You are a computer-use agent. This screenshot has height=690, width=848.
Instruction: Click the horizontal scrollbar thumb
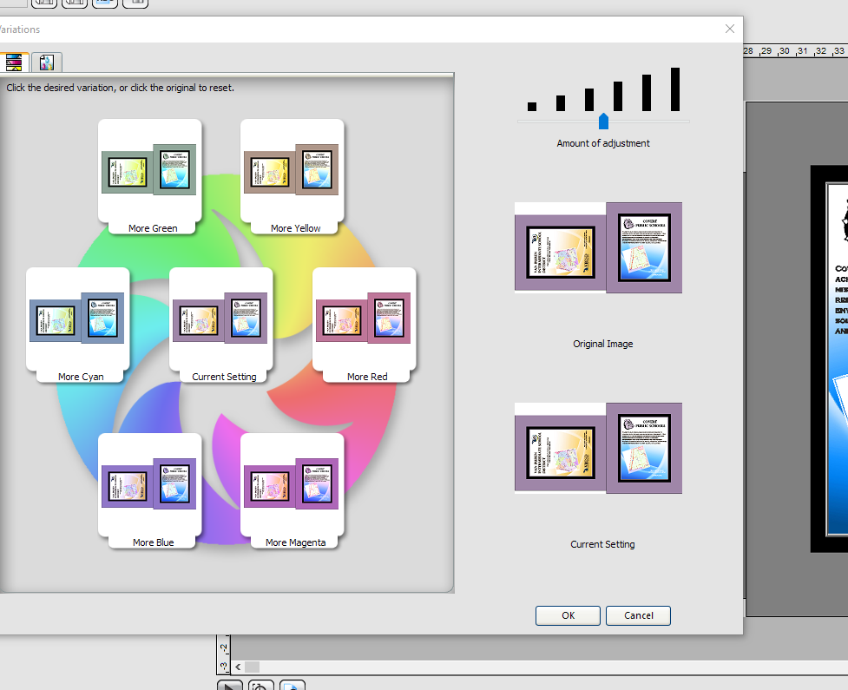click(252, 667)
